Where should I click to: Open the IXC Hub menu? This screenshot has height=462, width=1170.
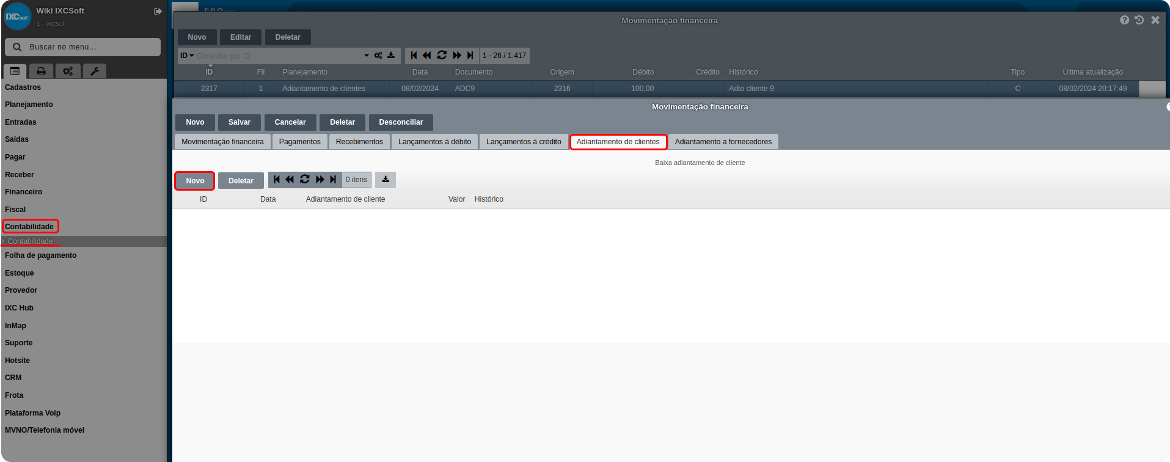click(x=19, y=308)
